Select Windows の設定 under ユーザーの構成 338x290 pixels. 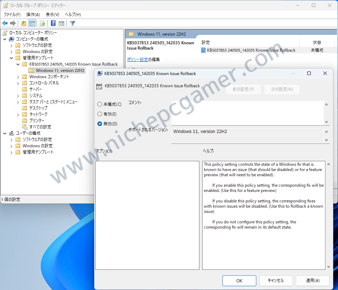tap(37, 146)
